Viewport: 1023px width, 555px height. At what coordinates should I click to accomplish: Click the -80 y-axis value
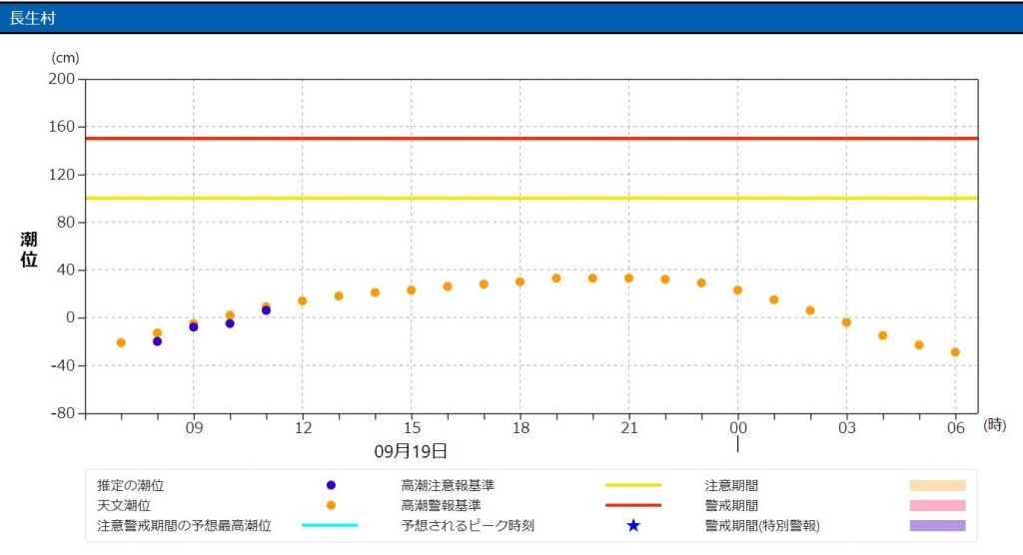63,413
